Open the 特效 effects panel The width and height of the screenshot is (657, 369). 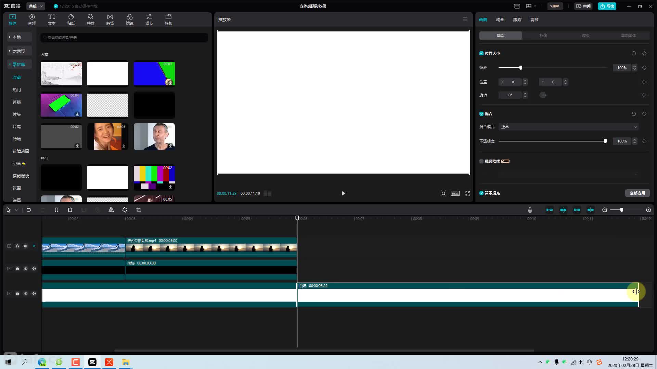coord(90,19)
